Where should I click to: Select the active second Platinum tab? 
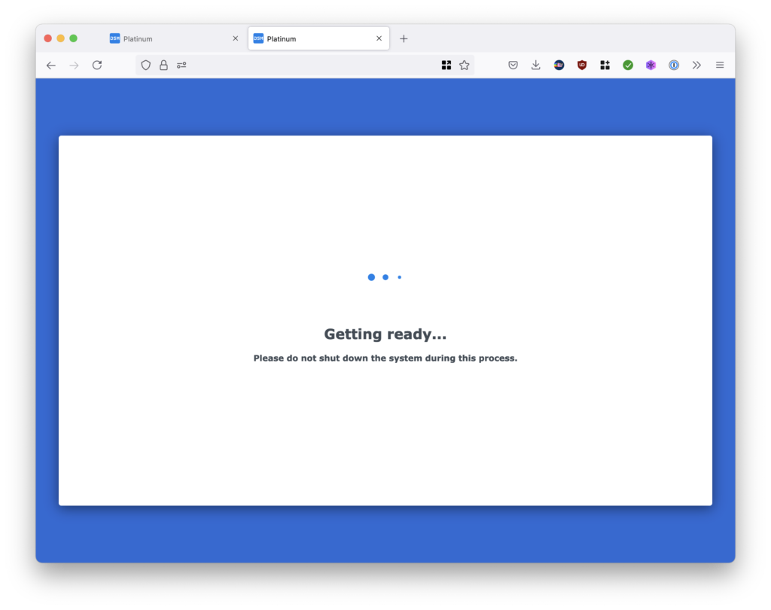pyautogui.click(x=318, y=38)
